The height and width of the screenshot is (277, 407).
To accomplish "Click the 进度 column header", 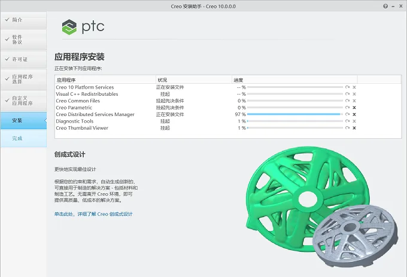I will [294, 80].
